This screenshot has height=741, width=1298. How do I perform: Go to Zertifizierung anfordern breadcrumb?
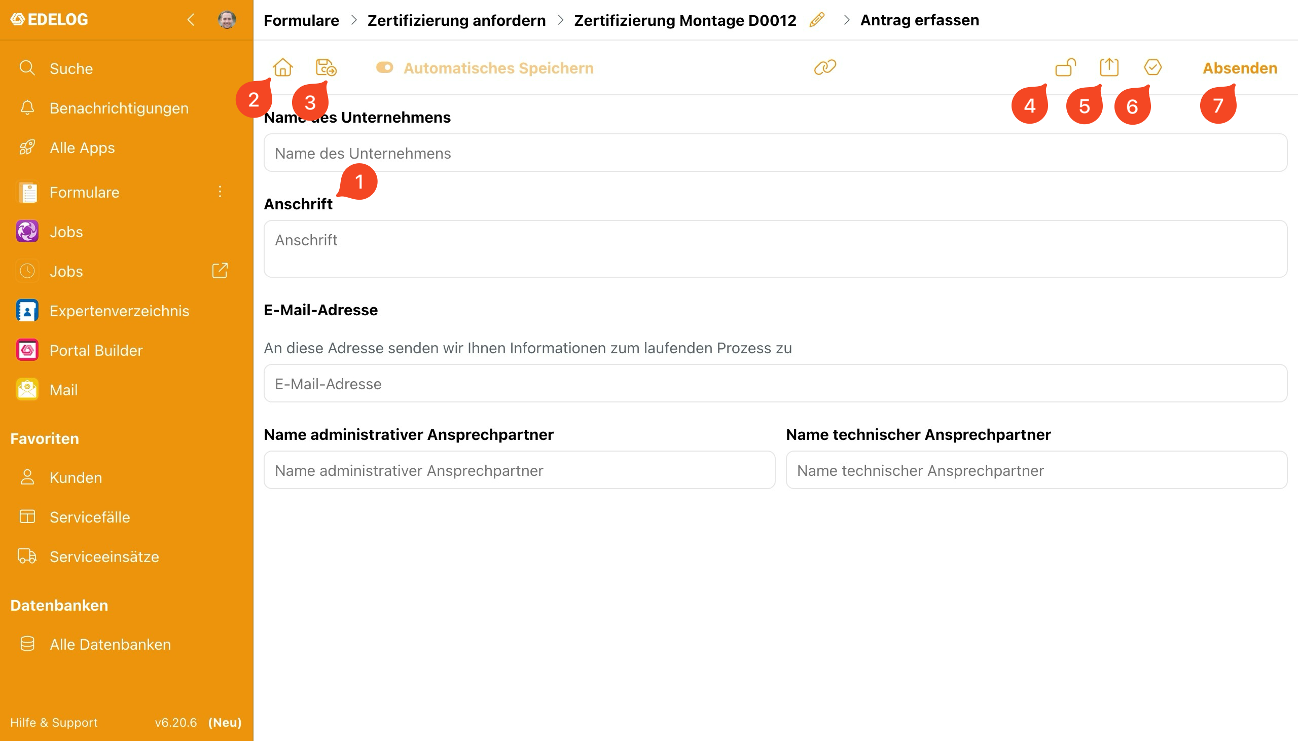tap(456, 20)
